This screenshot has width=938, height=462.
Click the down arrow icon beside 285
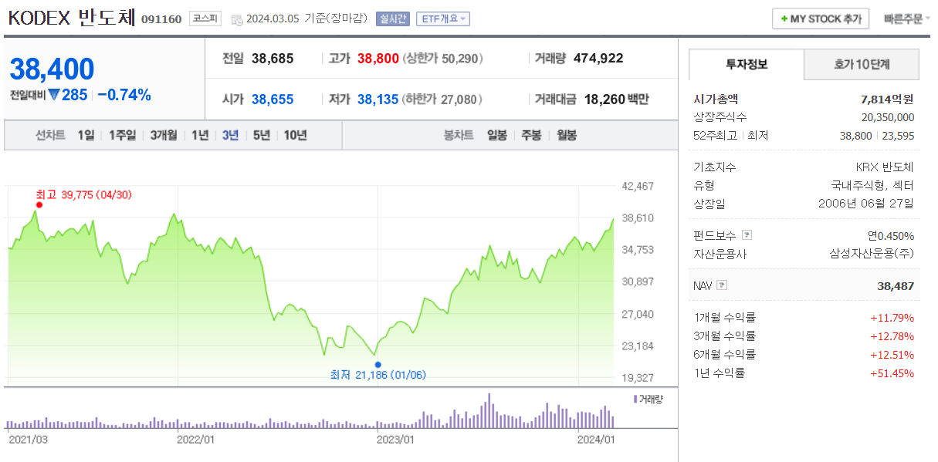click(54, 95)
